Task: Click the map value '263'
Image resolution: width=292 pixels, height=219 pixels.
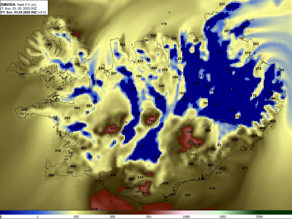Action: [67, 118]
